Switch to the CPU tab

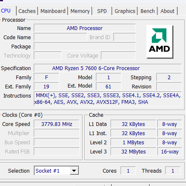(6, 11)
